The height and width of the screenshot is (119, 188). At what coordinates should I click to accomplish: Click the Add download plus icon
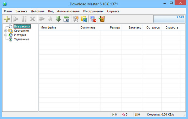[7, 19]
